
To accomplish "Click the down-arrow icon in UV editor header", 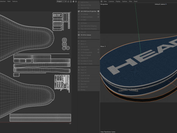I will tap(76, 1).
